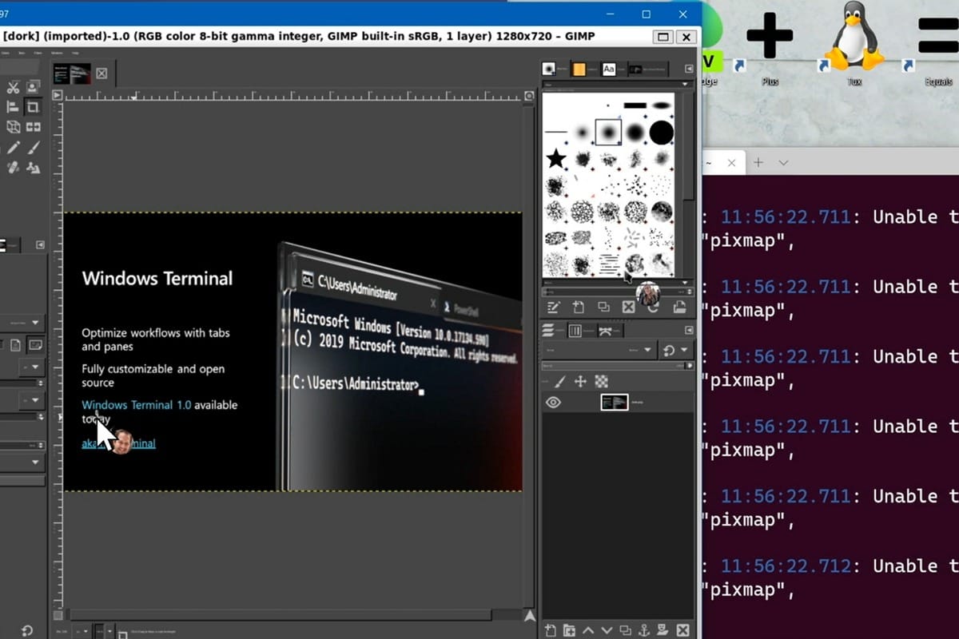Collapse the Layers dock with its arrow button
Viewport: 959px width, 639px height.
[x=688, y=329]
